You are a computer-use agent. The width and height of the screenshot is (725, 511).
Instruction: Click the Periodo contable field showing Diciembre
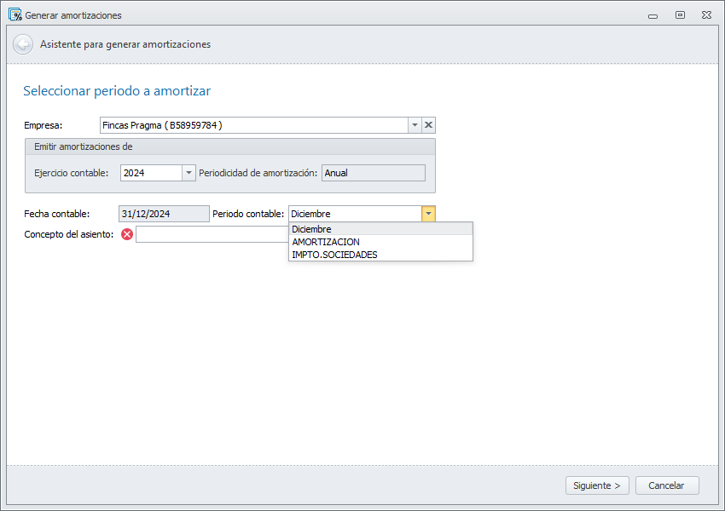point(355,214)
